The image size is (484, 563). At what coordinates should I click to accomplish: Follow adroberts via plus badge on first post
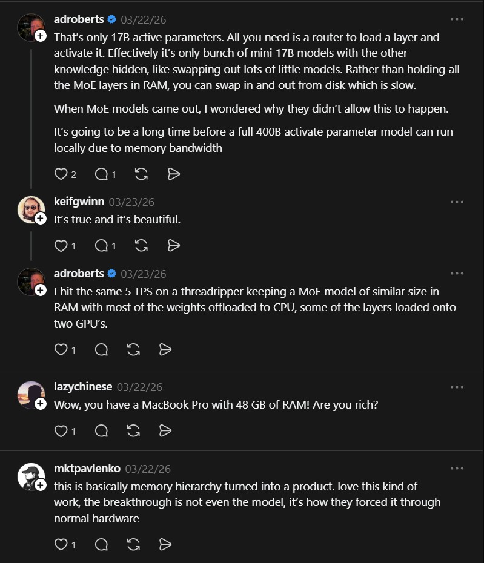[x=40, y=36]
